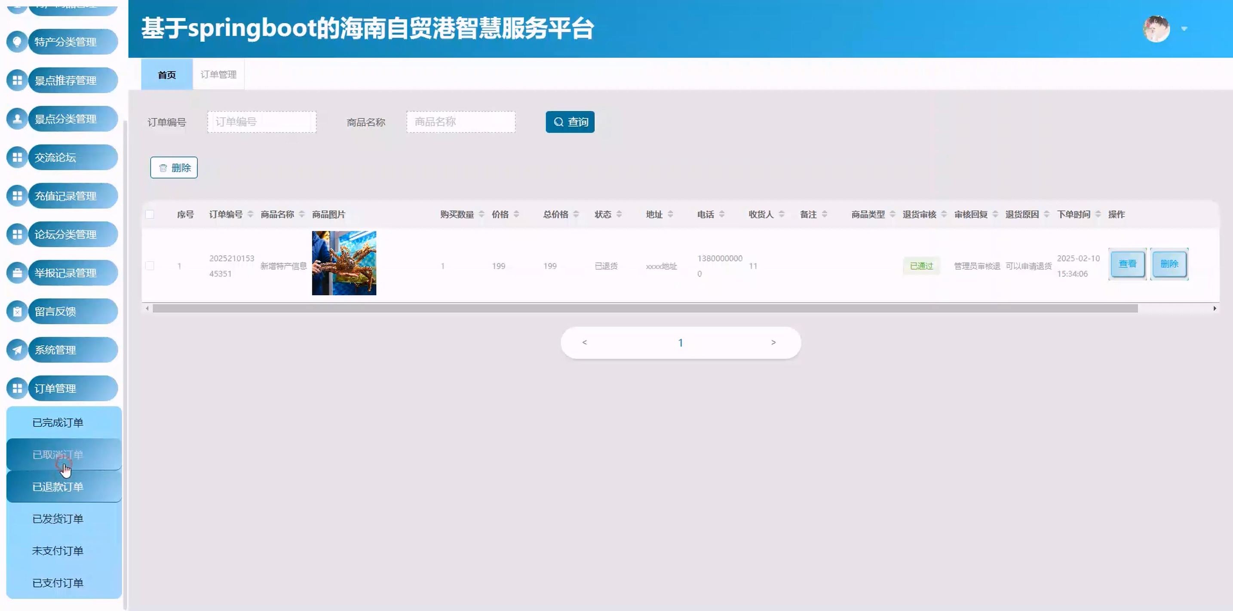The height and width of the screenshot is (611, 1233).
Task: Sort by 下单时间 column sort arrows
Action: pos(1098,214)
